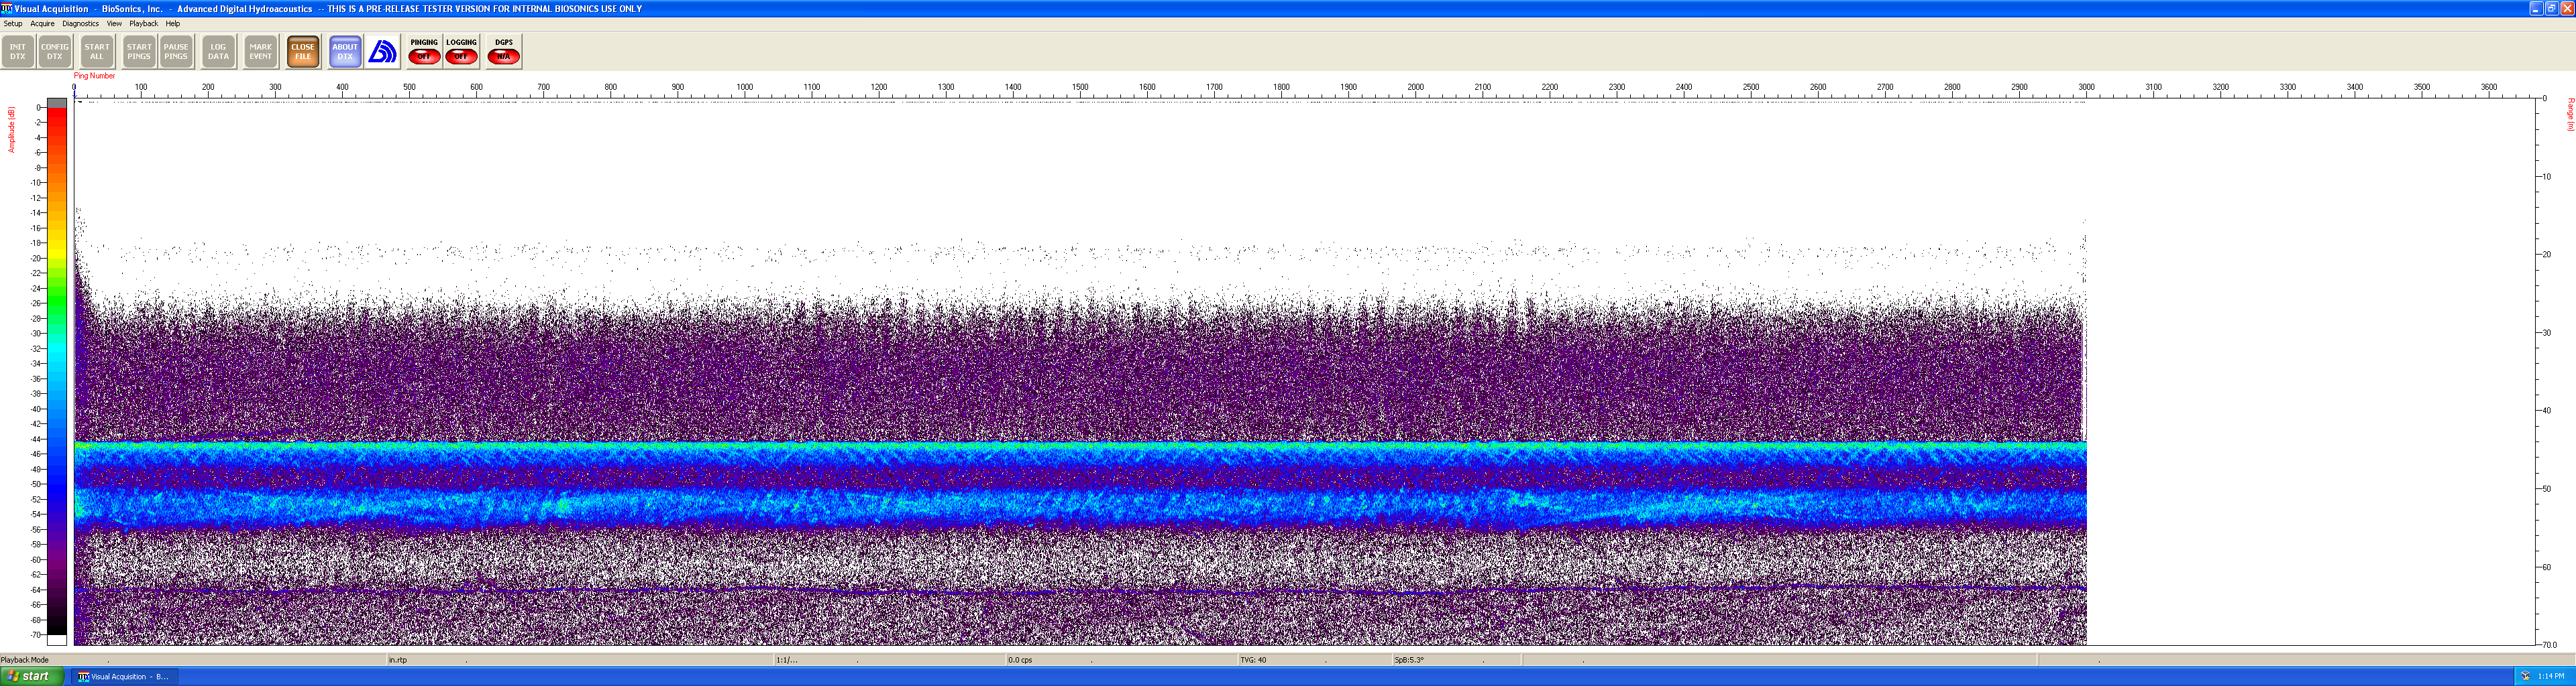This screenshot has height=686, width=2576.
Task: Click the DGPS N/A indicator
Action: click(x=504, y=51)
